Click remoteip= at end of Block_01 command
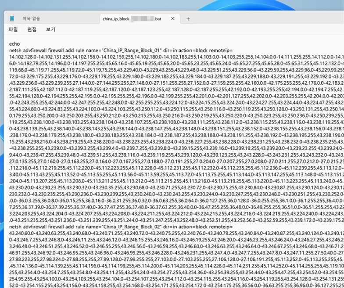This screenshot has width=344, height=288. (x=220, y=50)
